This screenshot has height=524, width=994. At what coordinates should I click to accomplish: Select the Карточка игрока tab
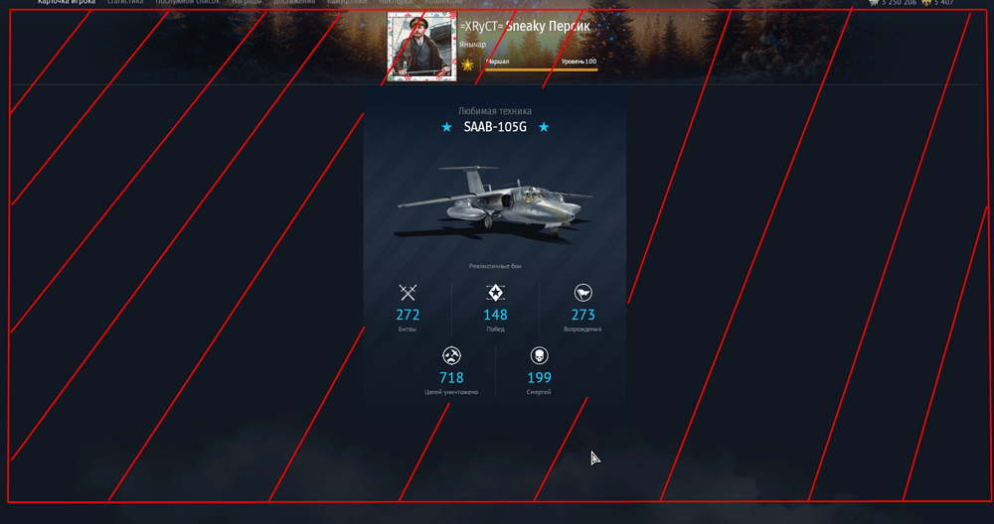pos(67,2)
